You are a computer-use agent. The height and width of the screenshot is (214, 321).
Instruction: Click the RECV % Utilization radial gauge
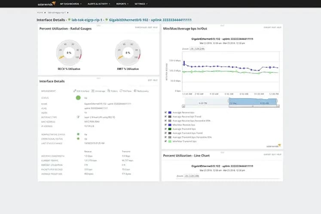tap(69, 52)
